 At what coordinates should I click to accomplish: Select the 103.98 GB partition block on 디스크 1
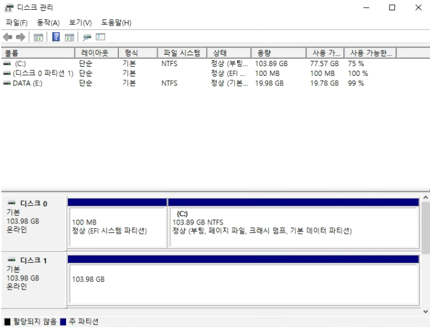243,280
